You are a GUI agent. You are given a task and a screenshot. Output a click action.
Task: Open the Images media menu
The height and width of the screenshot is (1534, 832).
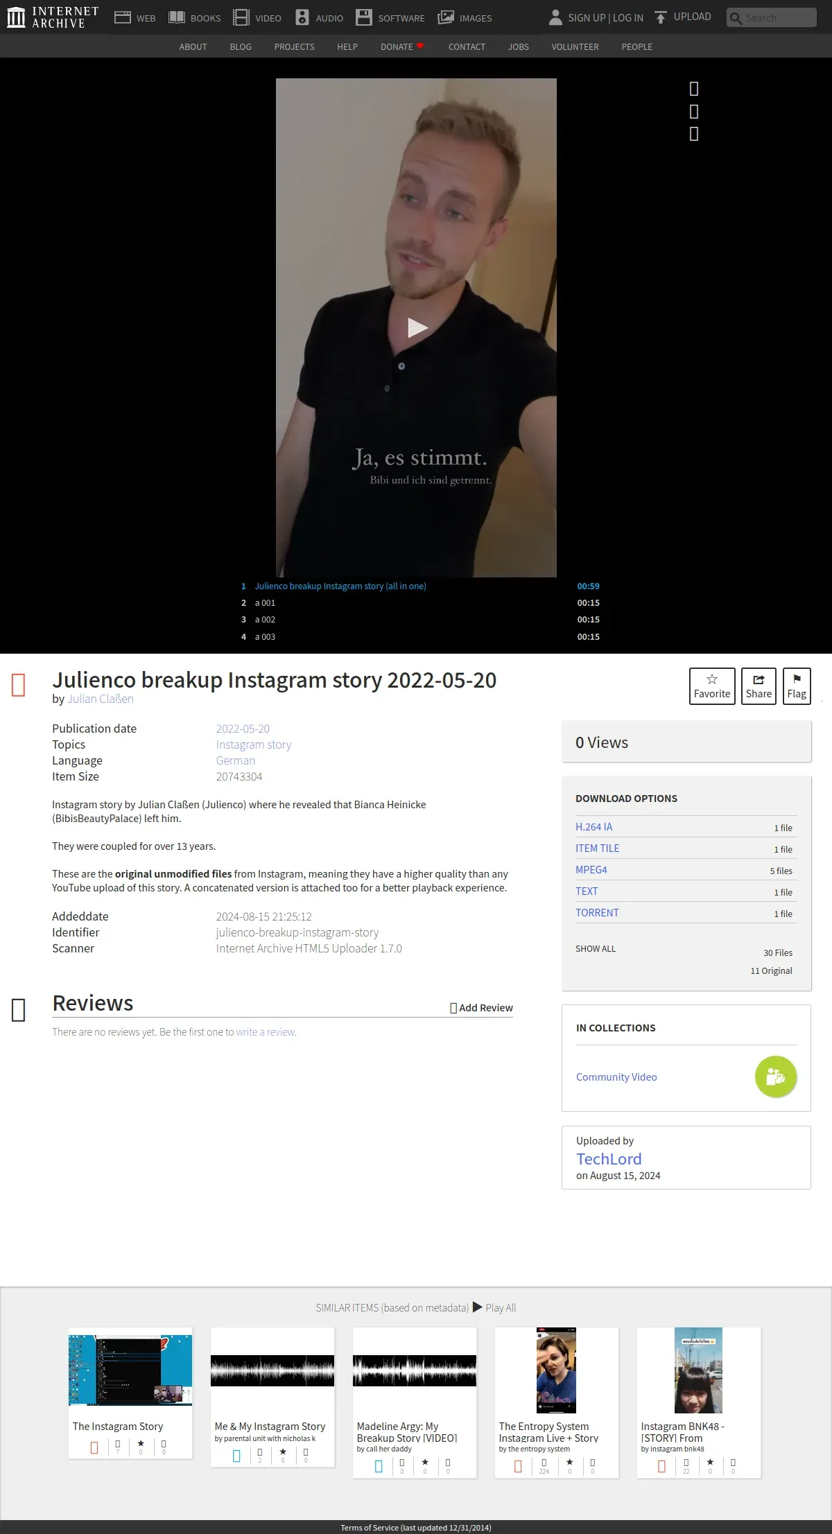465,18
